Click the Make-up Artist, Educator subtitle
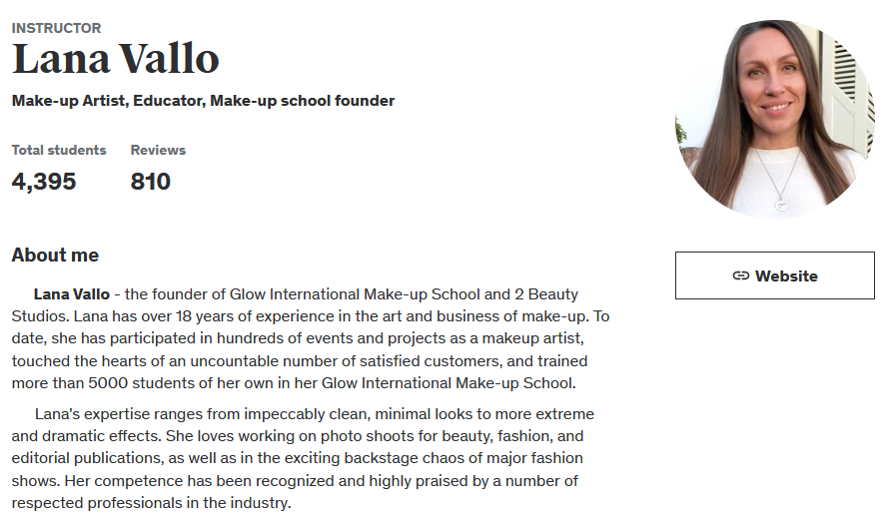 204,101
